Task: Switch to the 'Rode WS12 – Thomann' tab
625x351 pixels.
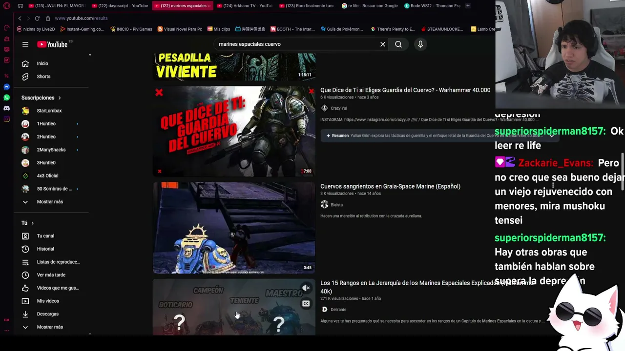Action: tap(432, 6)
